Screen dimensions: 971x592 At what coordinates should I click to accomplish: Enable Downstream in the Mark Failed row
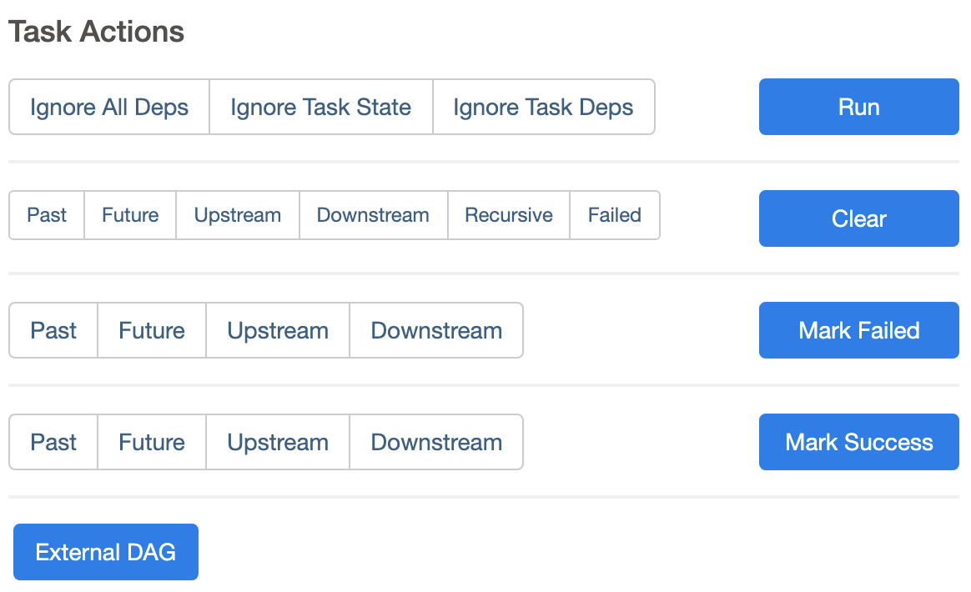435,330
